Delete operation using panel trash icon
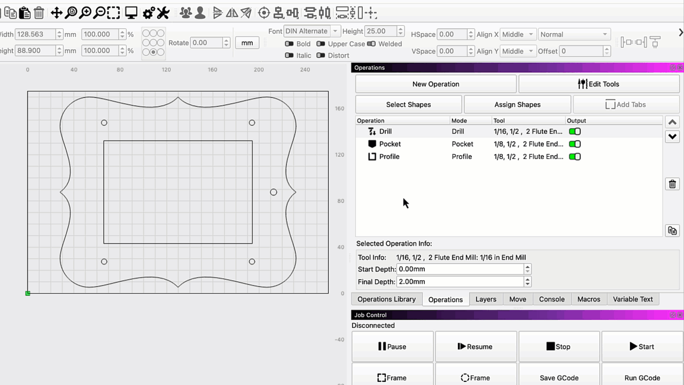 click(x=672, y=184)
